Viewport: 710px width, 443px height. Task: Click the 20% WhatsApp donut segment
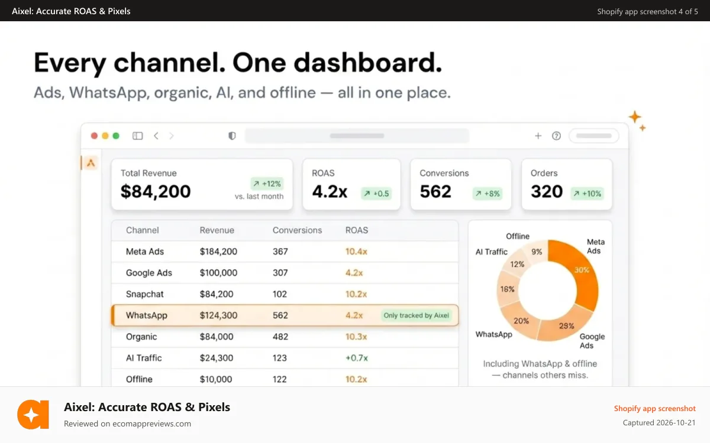pos(521,321)
